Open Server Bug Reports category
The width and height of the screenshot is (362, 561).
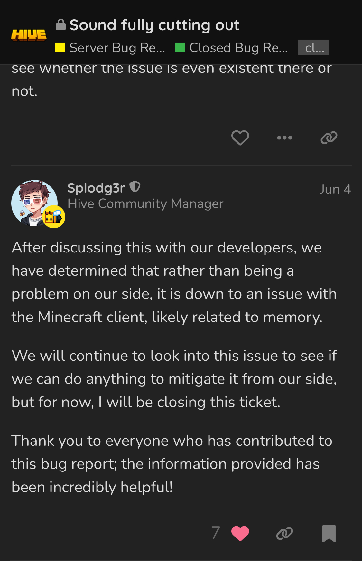pyautogui.click(x=117, y=48)
